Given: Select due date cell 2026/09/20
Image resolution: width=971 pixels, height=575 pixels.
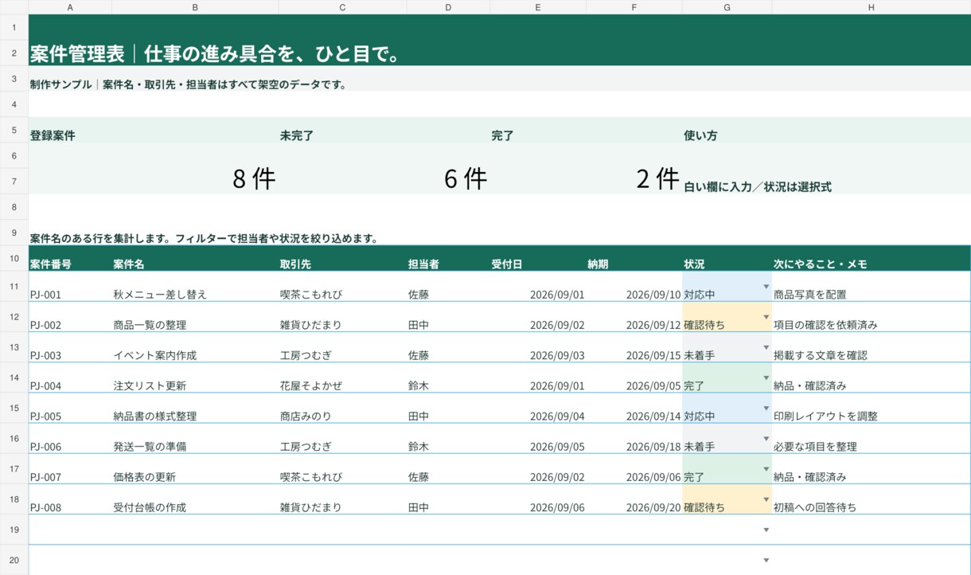Looking at the screenshot, I should tap(634, 499).
